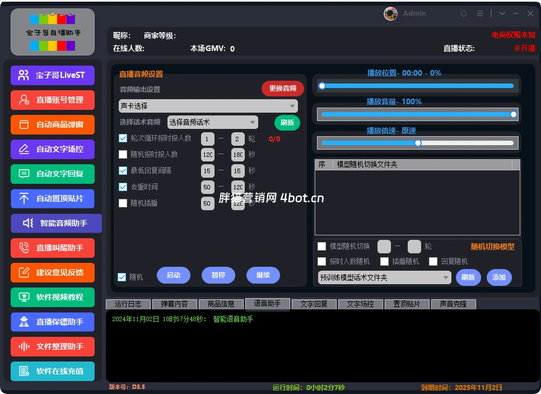Open 直播叫醒助手 from the sidebar
This screenshot has height=394, width=541.
click(52, 248)
